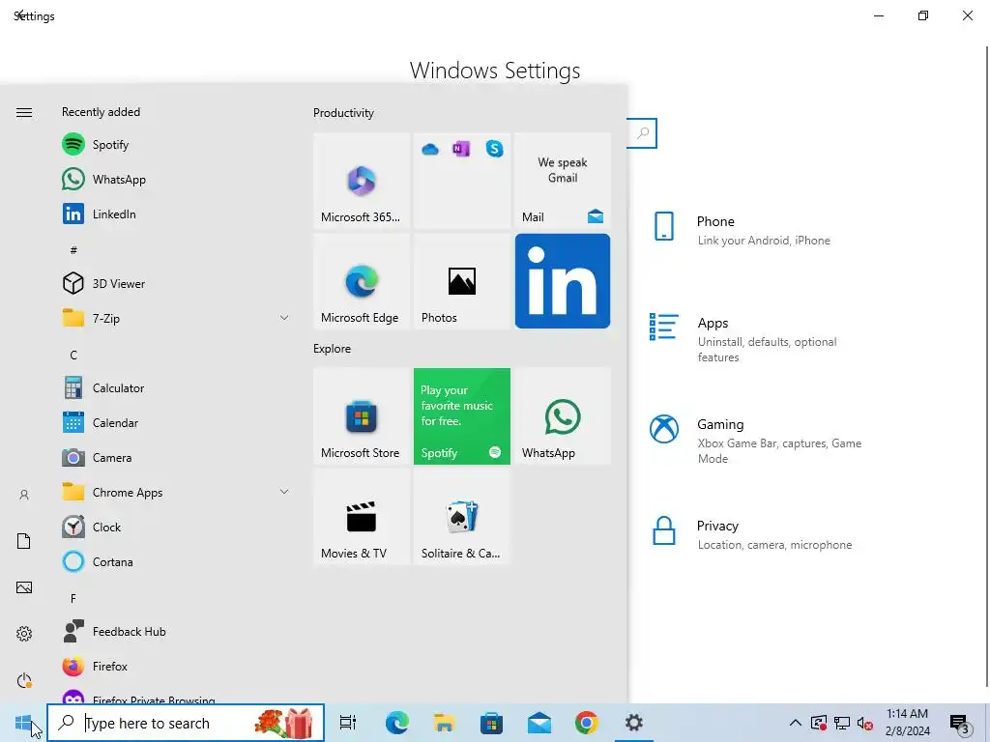
Task: Open Gaming settings category
Action: [x=758, y=441]
